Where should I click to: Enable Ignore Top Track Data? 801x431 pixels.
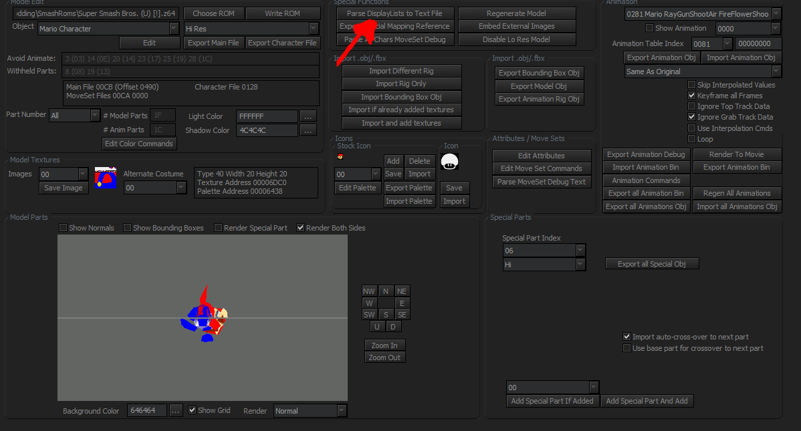pos(691,106)
